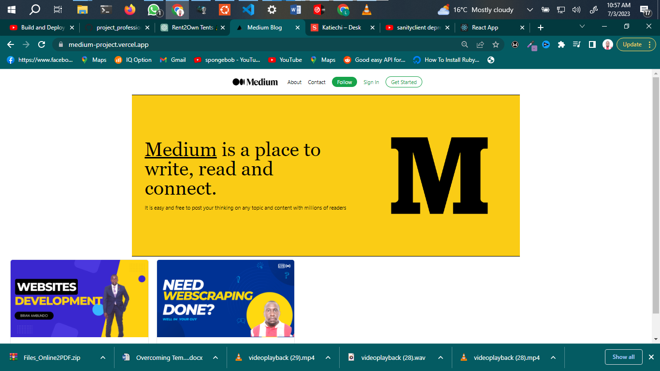Switch to the Katiechi – Desk tab

click(x=343, y=28)
